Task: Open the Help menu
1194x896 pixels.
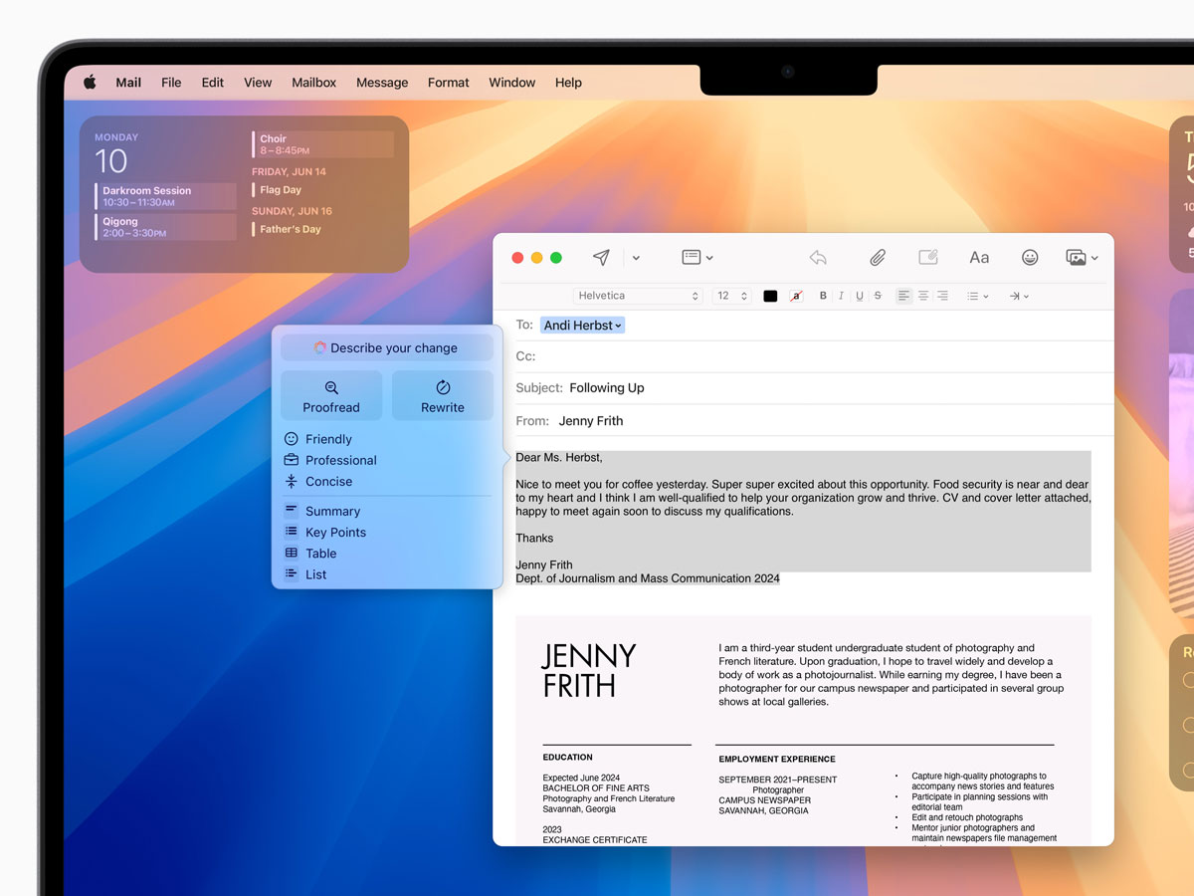Action: [x=568, y=83]
